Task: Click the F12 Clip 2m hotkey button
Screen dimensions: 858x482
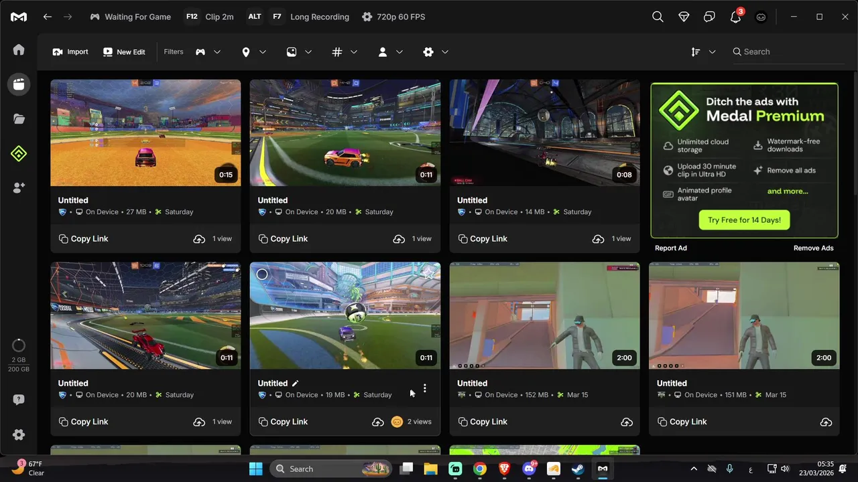Action: click(x=210, y=17)
